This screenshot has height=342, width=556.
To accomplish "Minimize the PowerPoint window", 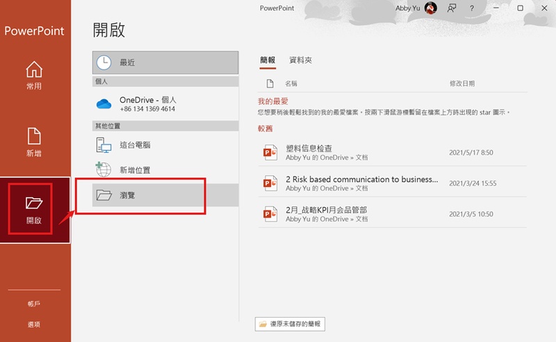I will [x=496, y=8].
